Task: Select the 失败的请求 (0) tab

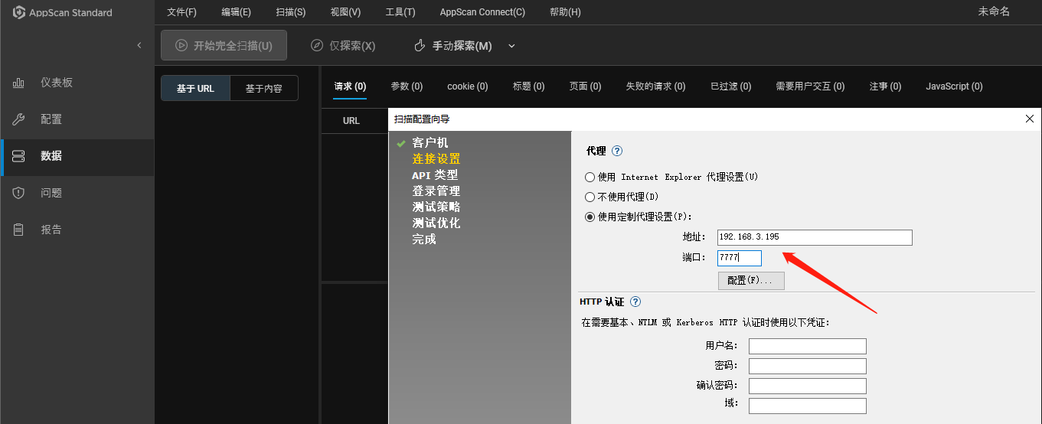Action: tap(656, 86)
